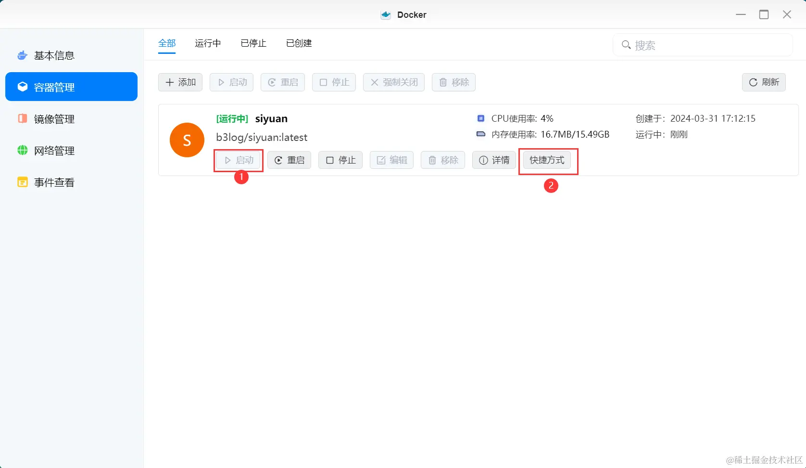Open 详情 for the siyuan container

[x=494, y=160]
